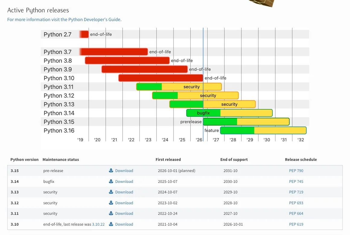Click the download icon in the 3.13 row
Image resolution: width=350 pixels, height=235 pixels.
(x=111, y=192)
